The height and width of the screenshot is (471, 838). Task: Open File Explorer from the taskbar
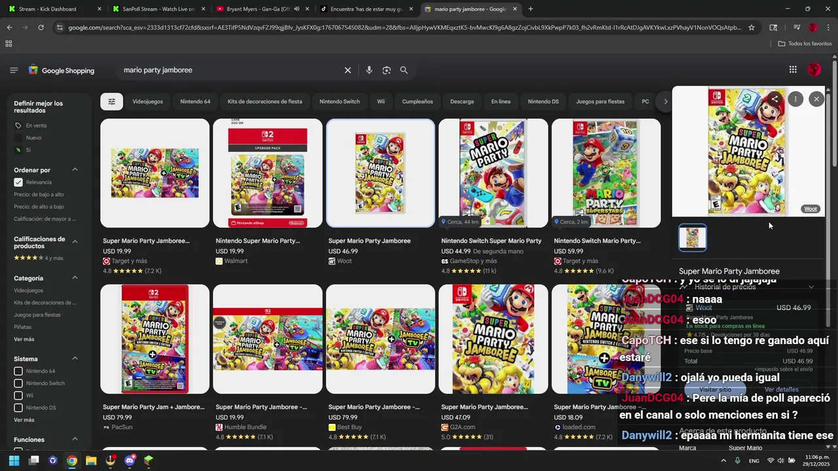[x=91, y=461]
